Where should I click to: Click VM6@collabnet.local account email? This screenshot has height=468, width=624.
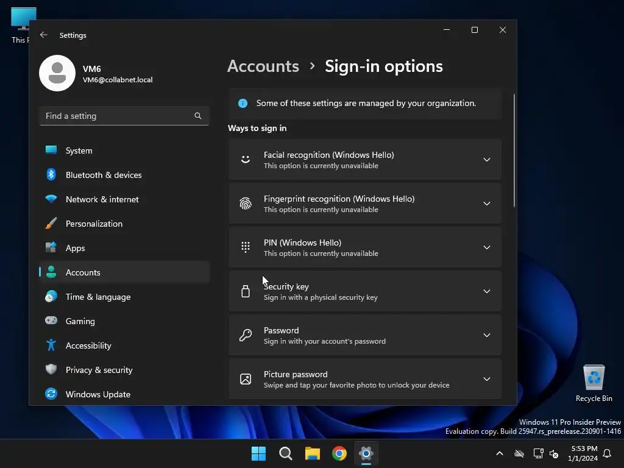tap(118, 80)
